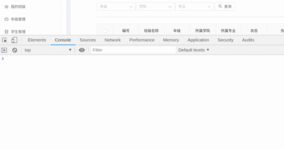Viewport: 284px width, 150px height.
Task: Click the 班级名称 column header
Action: click(151, 31)
